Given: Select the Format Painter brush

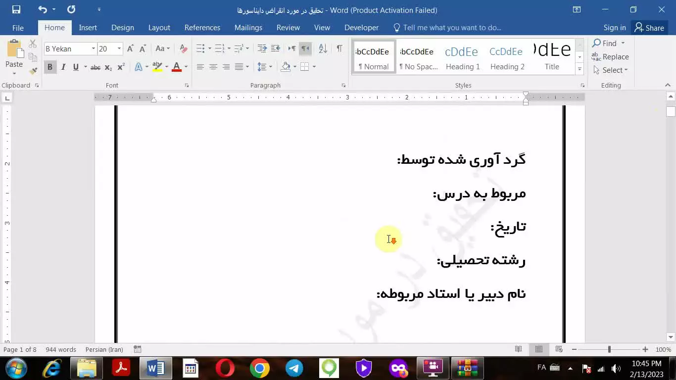Looking at the screenshot, I should coord(33,71).
